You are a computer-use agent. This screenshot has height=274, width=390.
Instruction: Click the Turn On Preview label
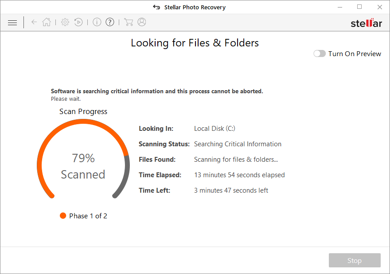(x=355, y=53)
